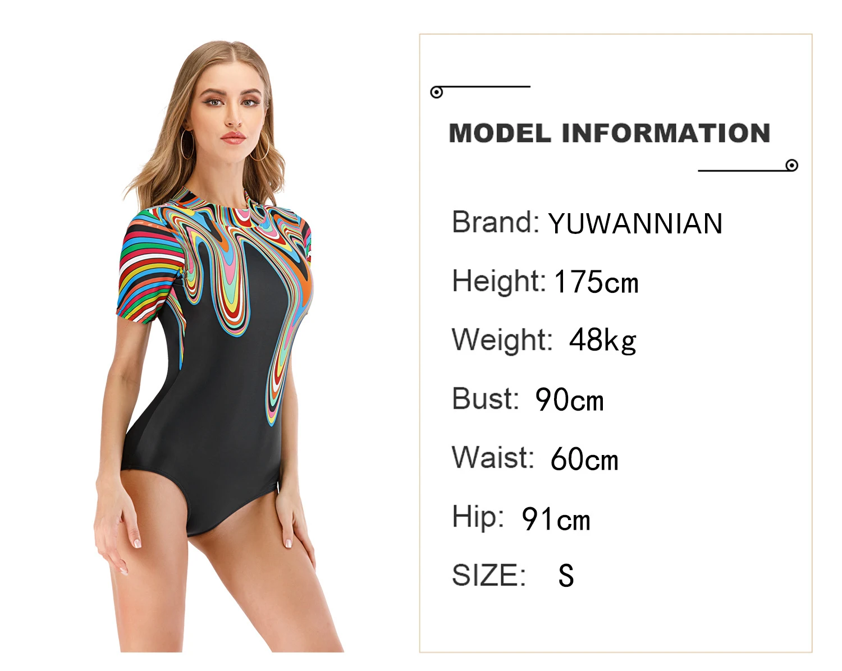The width and height of the screenshot is (842, 671).
Task: Click the SIZE value S
Action: point(566,576)
